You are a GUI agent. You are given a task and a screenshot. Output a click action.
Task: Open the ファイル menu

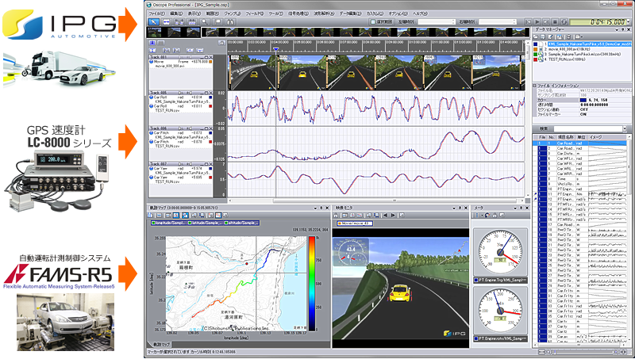156,13
